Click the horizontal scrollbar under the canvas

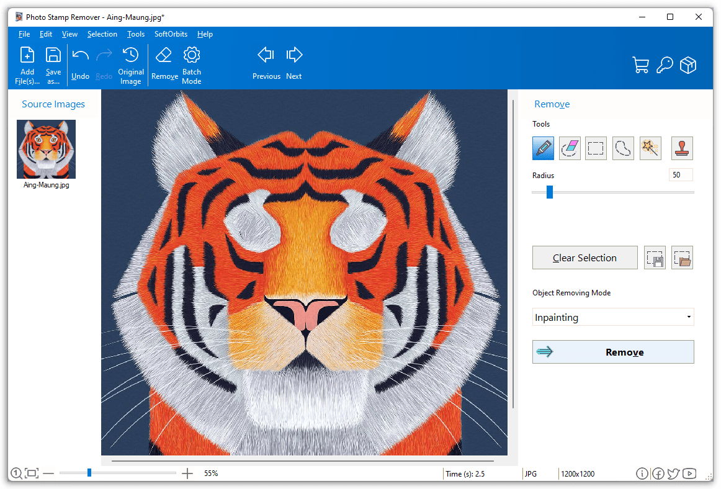[303, 460]
